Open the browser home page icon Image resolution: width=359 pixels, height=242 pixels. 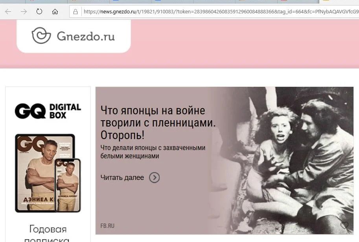coord(55,11)
